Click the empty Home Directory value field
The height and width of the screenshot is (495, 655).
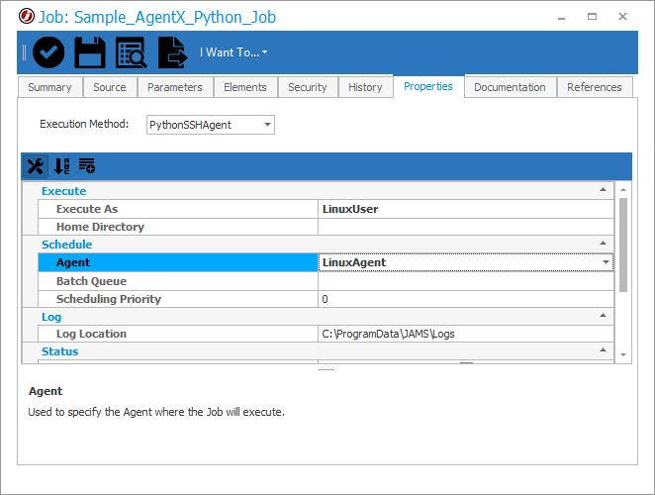465,227
